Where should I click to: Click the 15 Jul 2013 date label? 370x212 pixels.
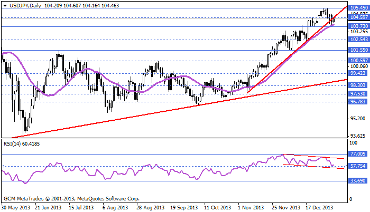pos(81,208)
